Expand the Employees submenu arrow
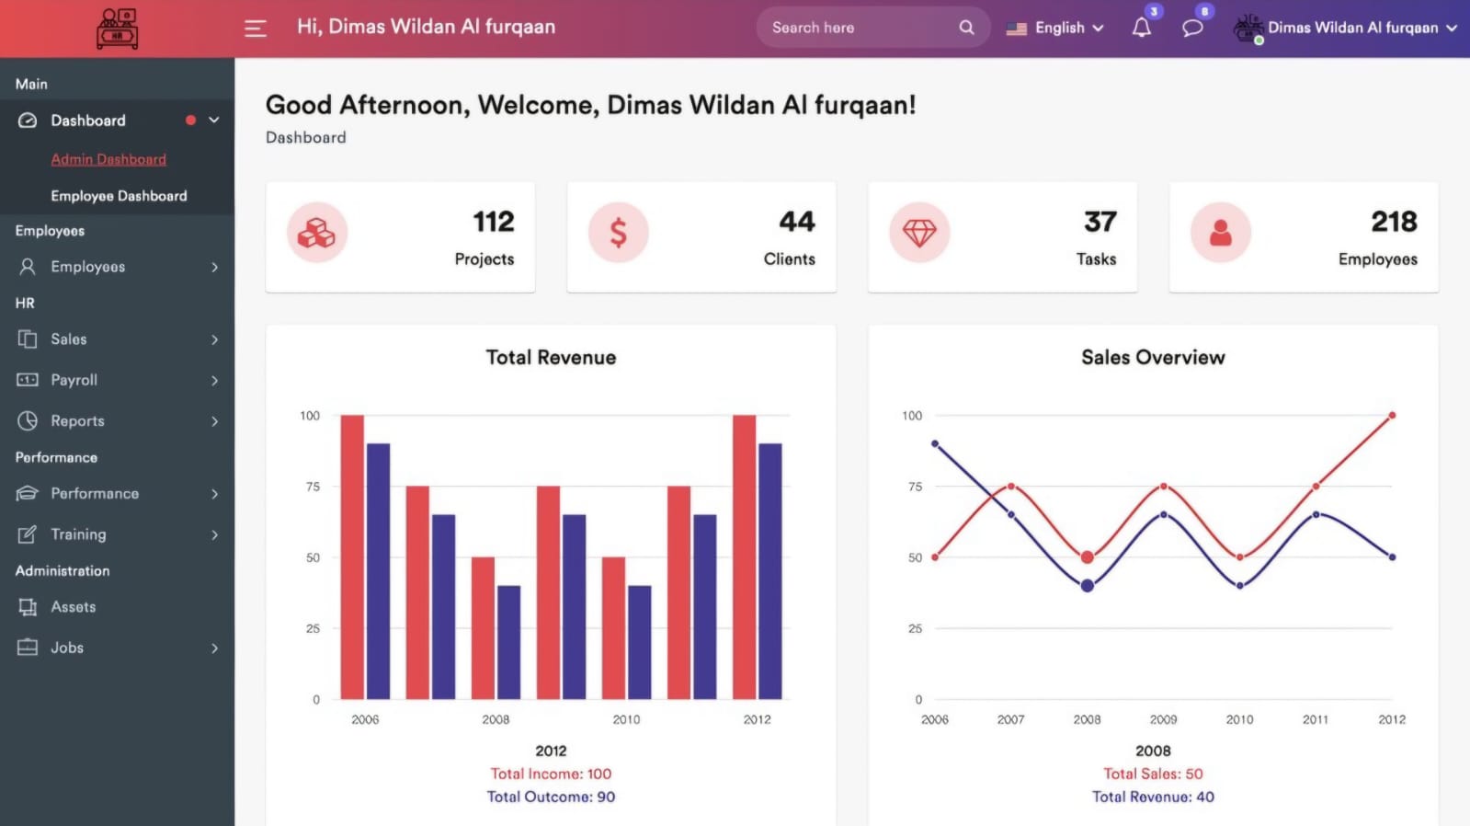The width and height of the screenshot is (1470, 826). 215,267
